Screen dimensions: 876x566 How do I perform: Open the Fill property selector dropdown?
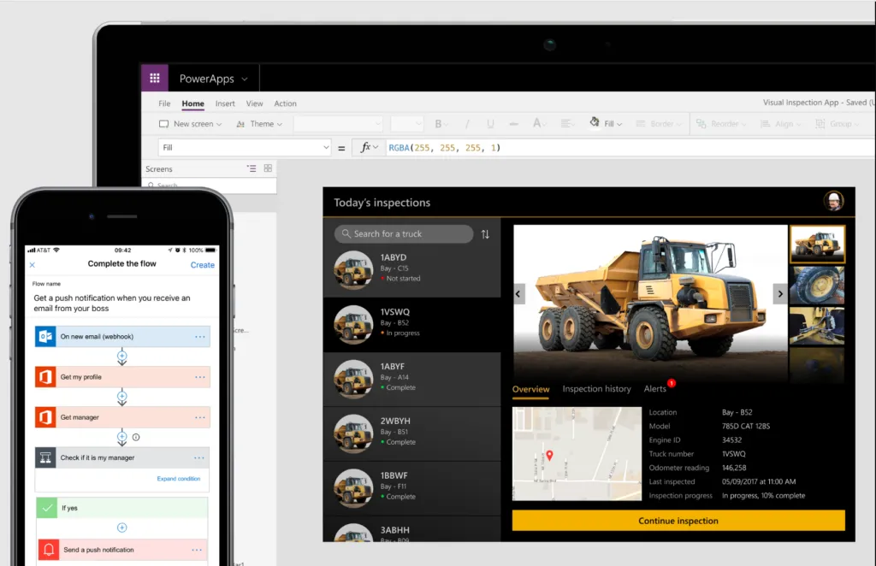point(245,147)
